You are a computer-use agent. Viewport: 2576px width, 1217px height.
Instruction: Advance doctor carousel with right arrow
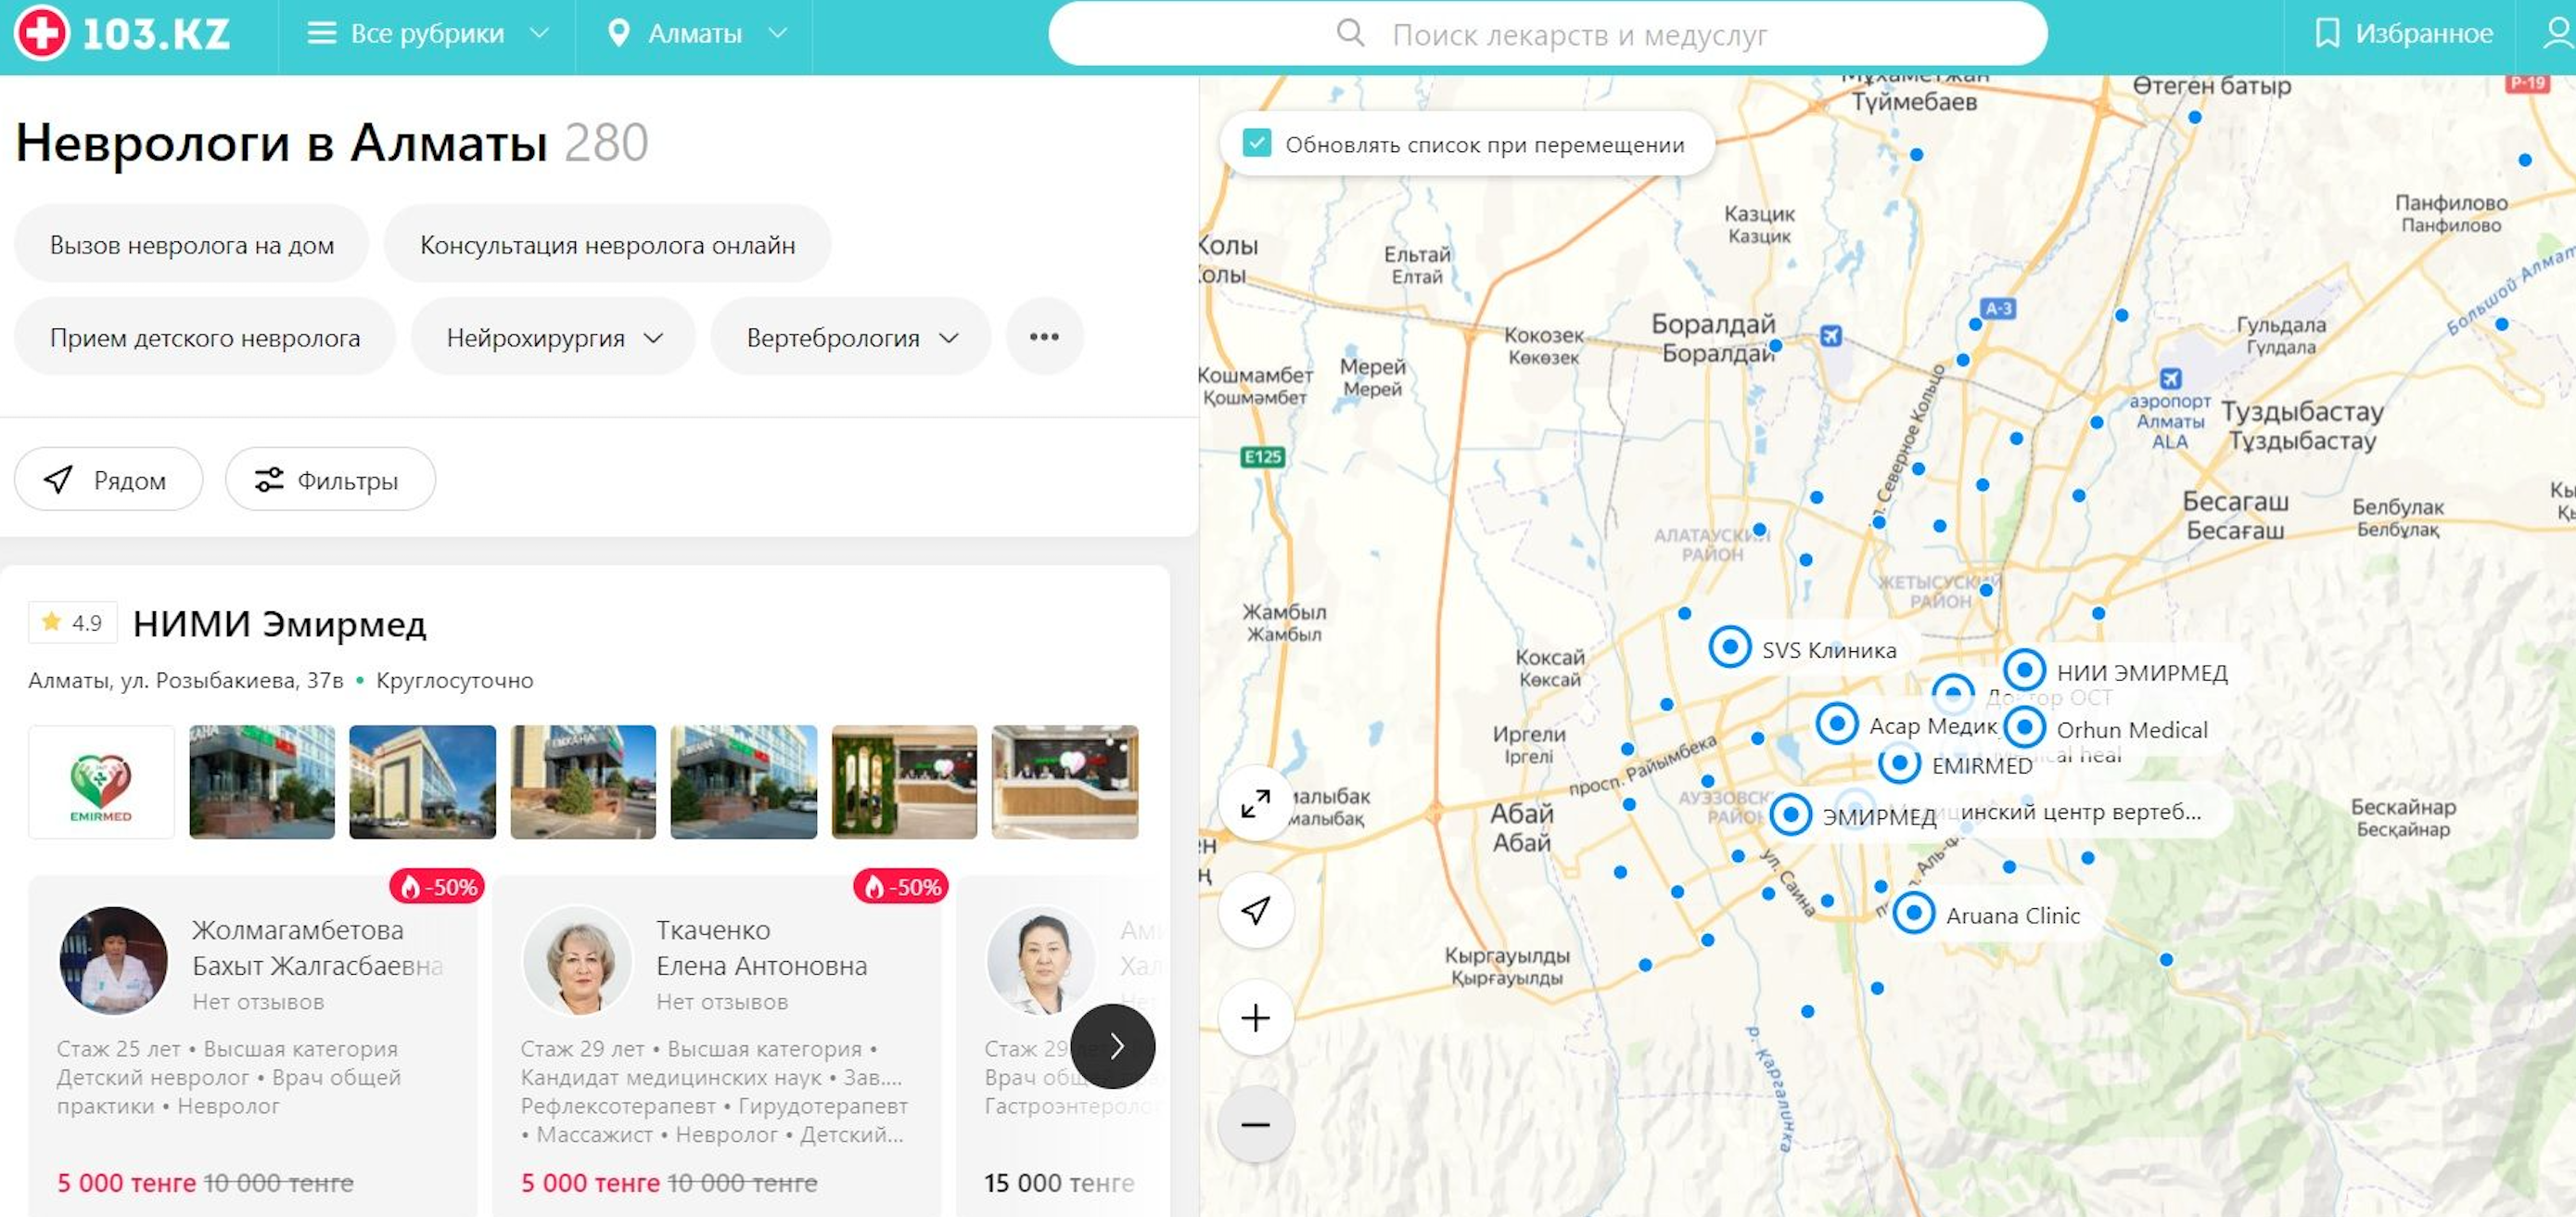pyautogui.click(x=1113, y=1046)
